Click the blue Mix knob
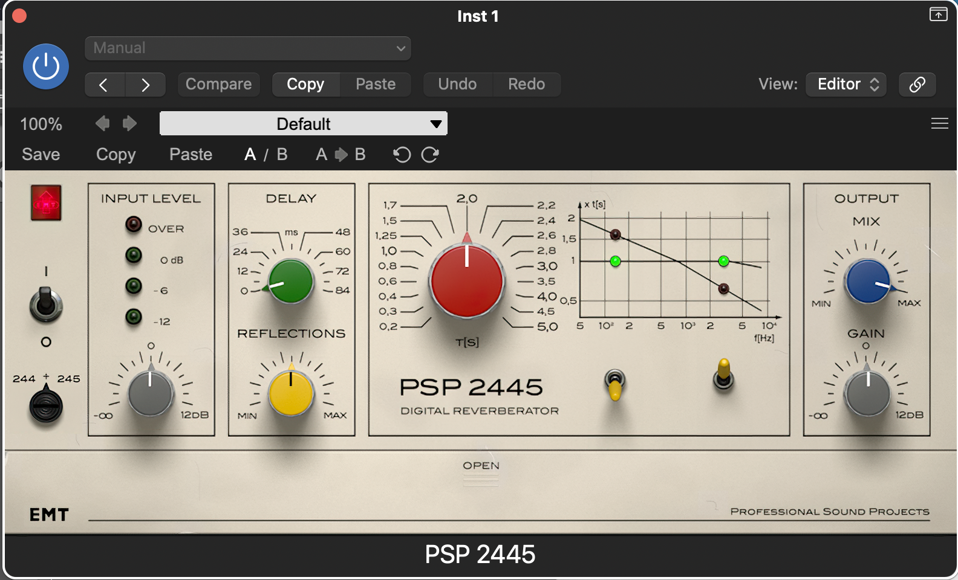The height and width of the screenshot is (580, 958). pyautogui.click(x=868, y=282)
